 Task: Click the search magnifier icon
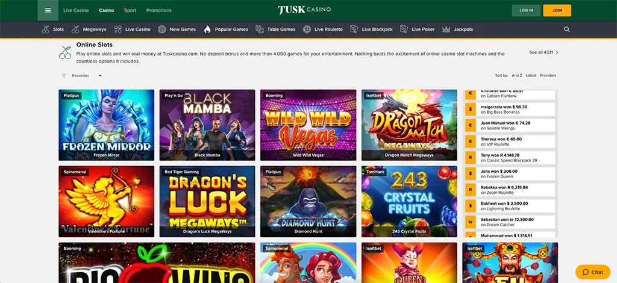pyautogui.click(x=566, y=29)
